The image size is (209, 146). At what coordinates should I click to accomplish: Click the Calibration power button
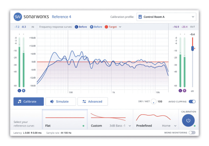(x=188, y=120)
